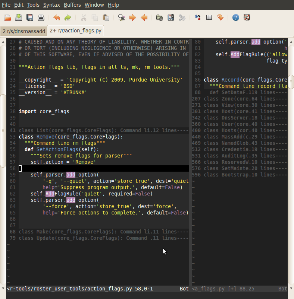Click the Jump to tag arrow icon
Viewport: 294px width, 299px height.
(x=220, y=18)
